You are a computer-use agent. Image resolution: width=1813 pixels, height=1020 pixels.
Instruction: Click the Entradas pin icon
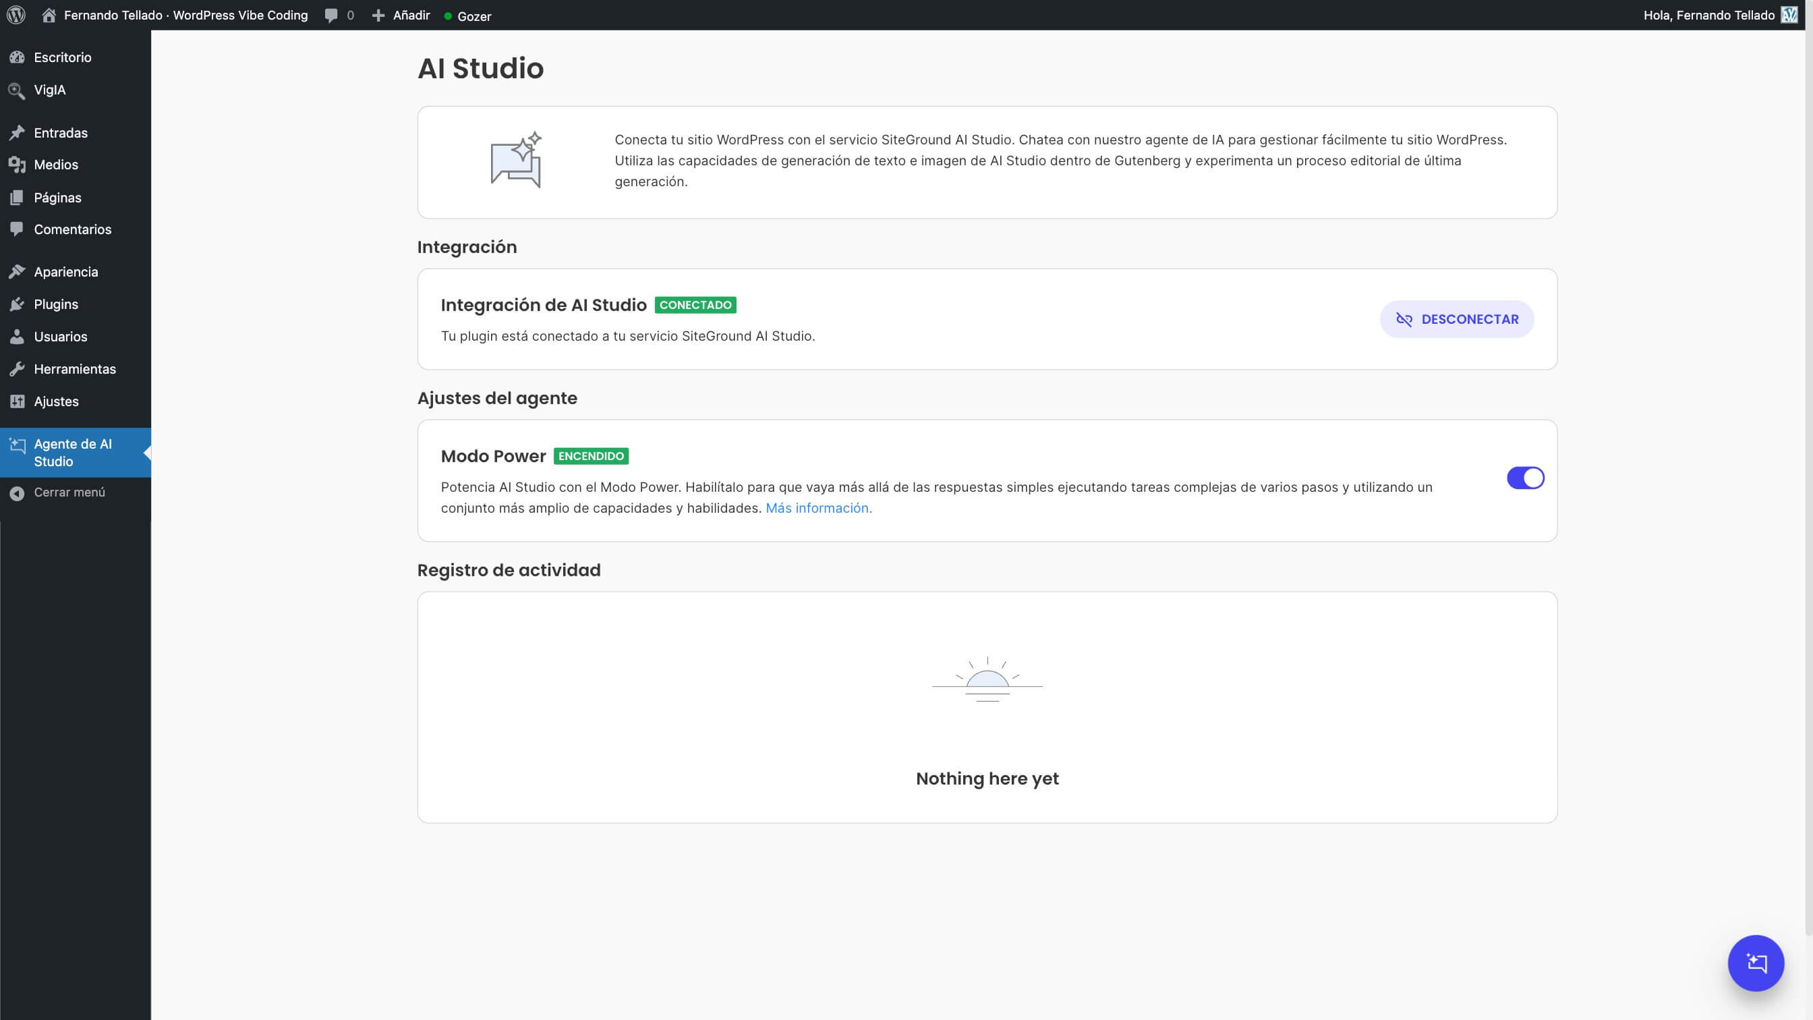point(18,132)
